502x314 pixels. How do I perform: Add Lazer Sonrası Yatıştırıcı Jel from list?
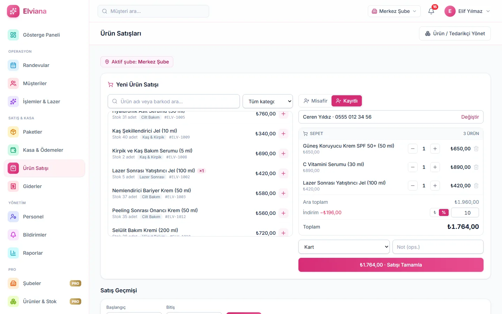tap(283, 173)
